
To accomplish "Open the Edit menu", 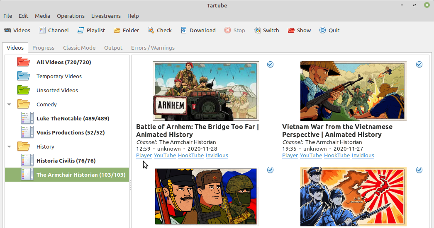I will click(x=23, y=16).
